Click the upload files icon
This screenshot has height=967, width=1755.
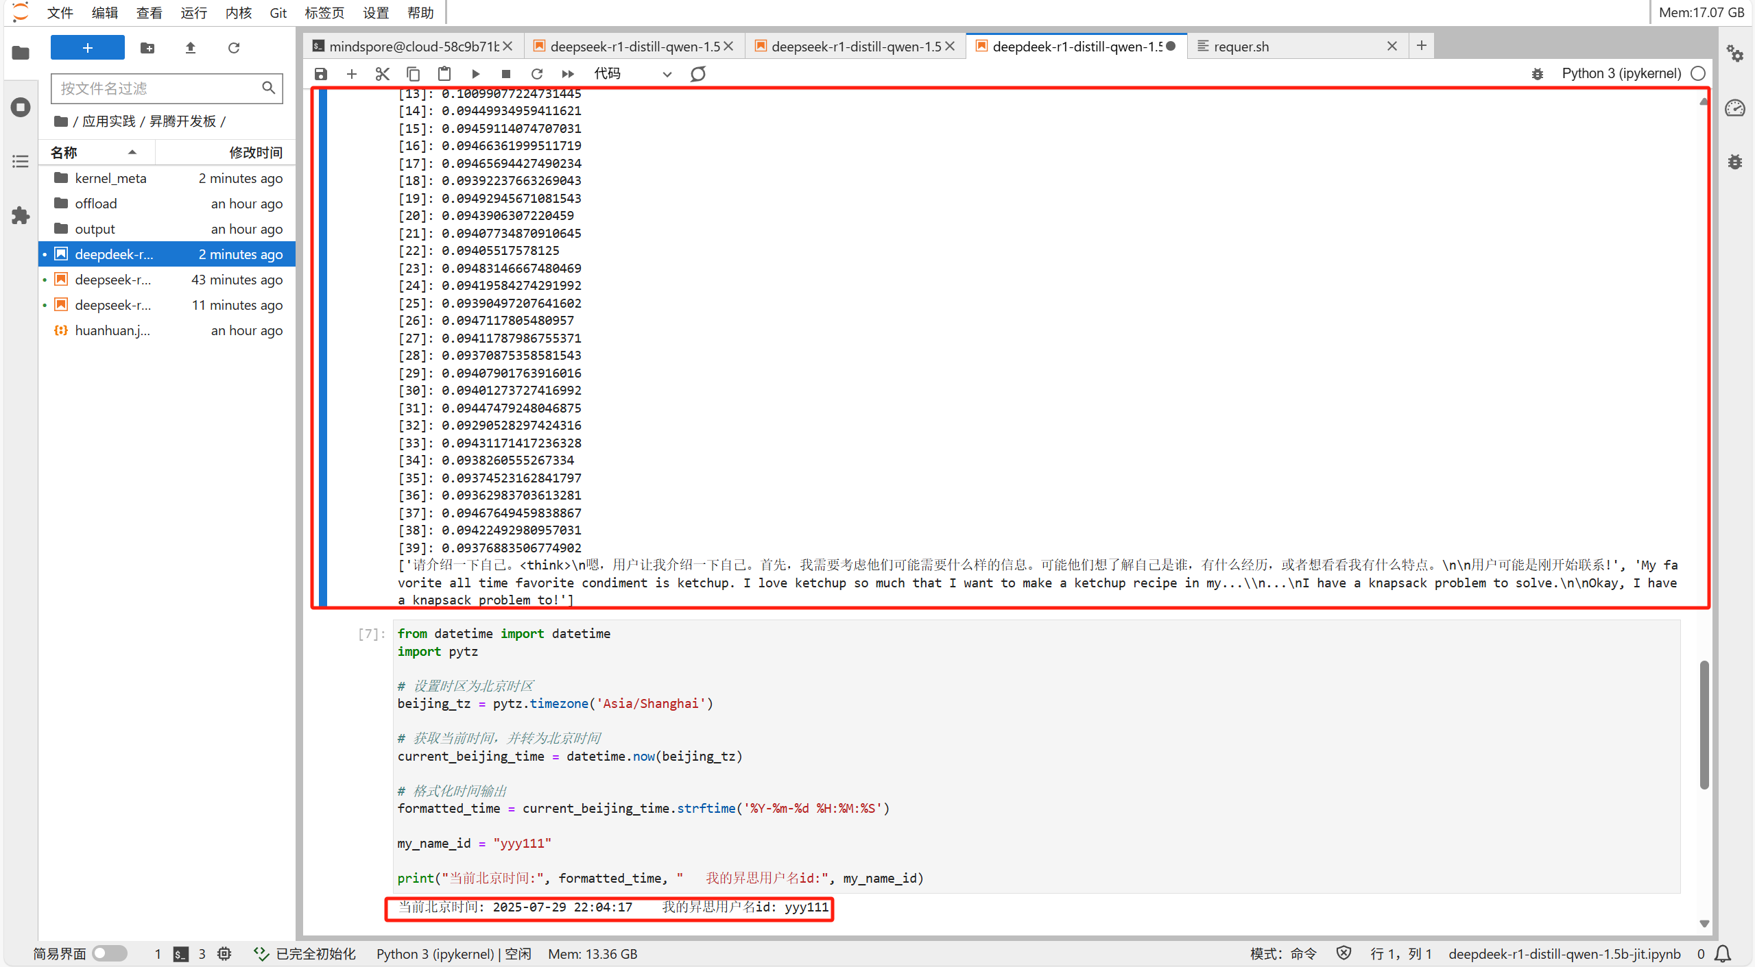pyautogui.click(x=191, y=48)
